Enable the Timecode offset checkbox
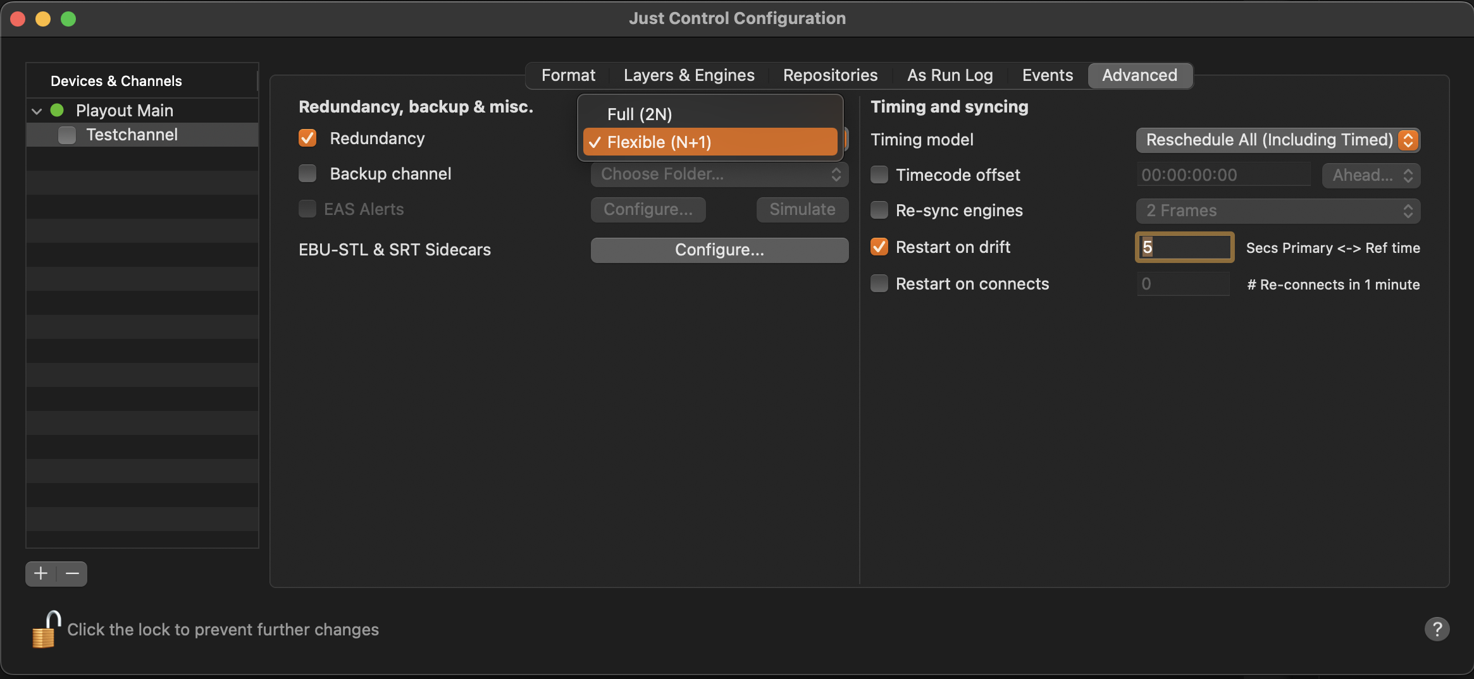The image size is (1474, 679). (x=879, y=174)
